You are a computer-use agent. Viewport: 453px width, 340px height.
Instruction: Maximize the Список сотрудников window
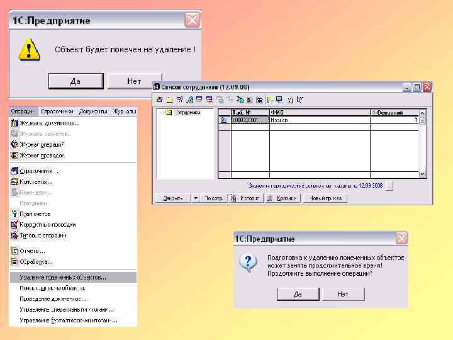[x=417, y=87]
